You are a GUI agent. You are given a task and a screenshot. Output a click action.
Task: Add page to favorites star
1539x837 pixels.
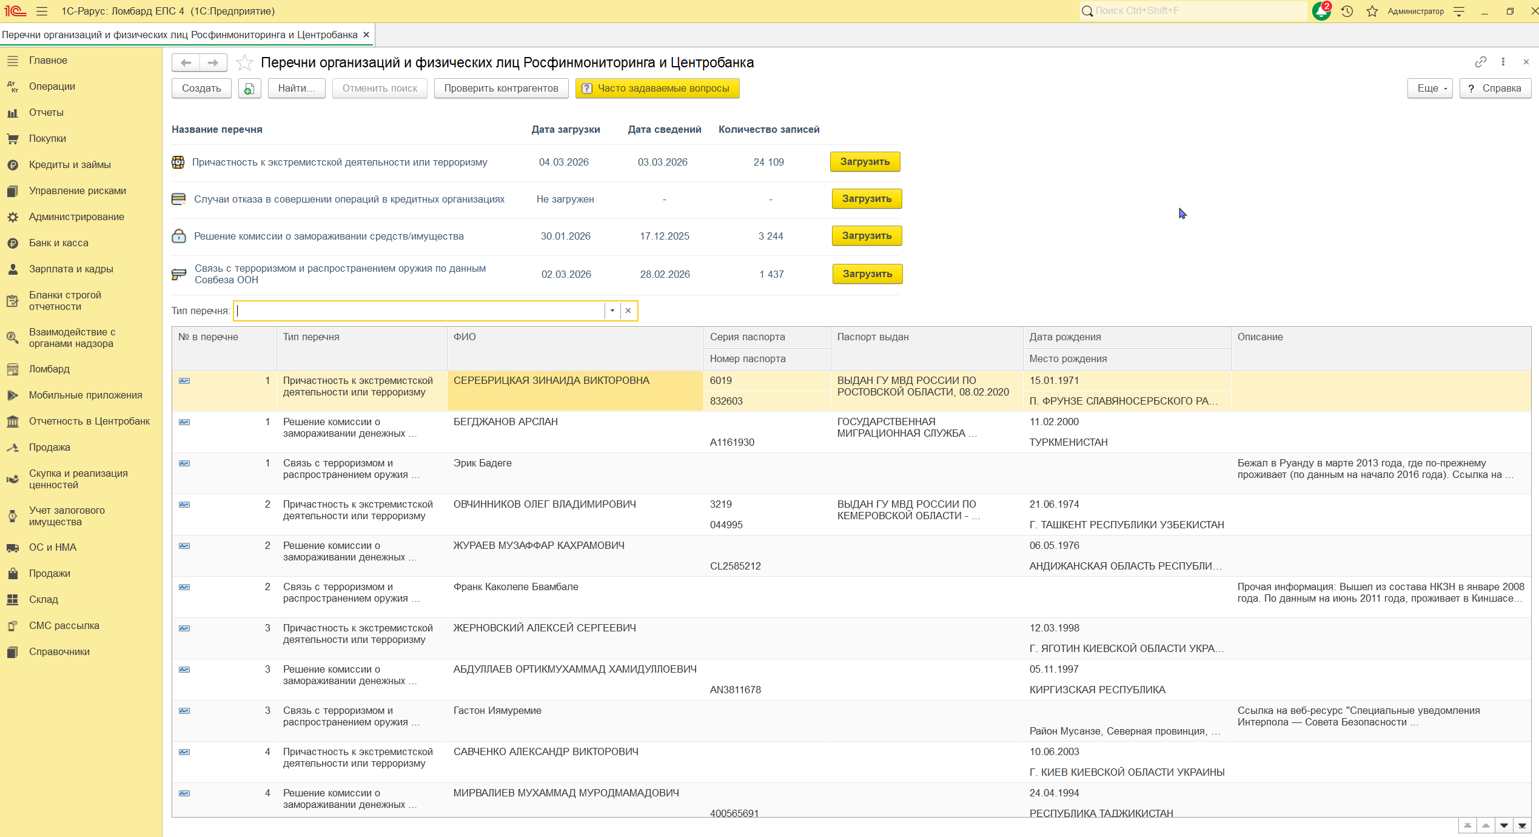244,62
